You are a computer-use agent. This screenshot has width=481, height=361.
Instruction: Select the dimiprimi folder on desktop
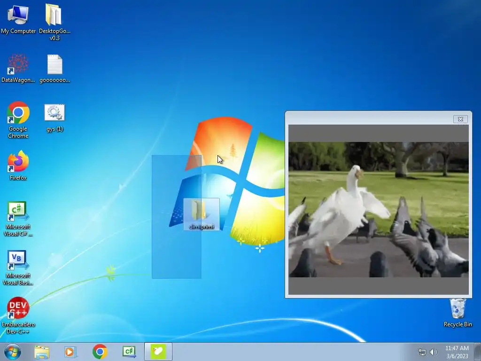[x=202, y=214]
